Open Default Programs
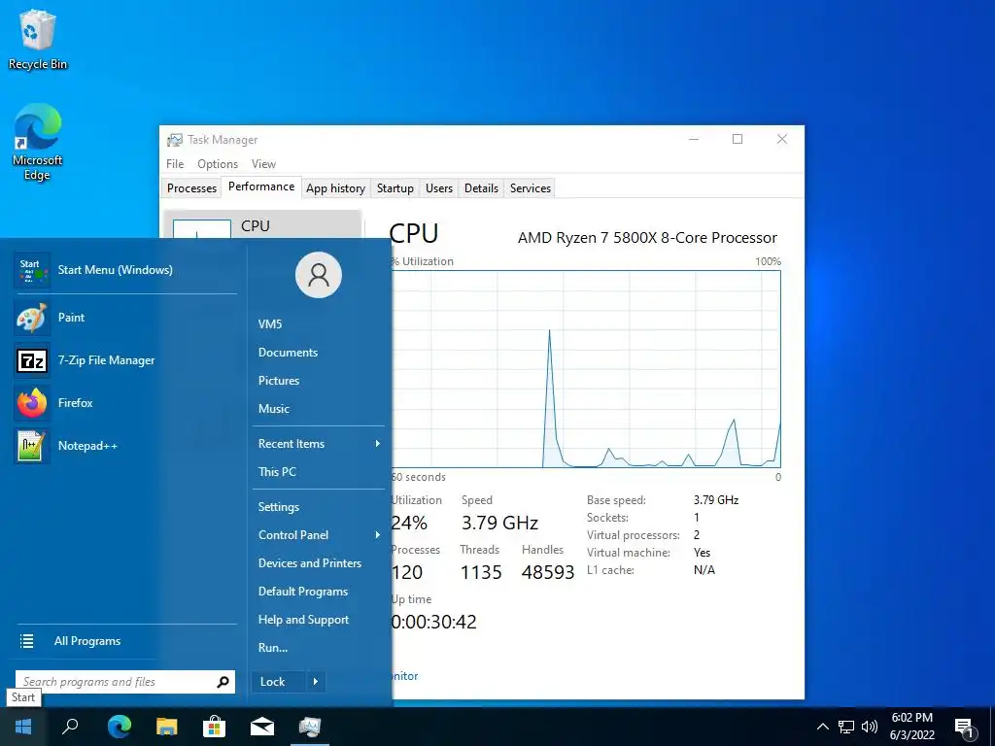The width and height of the screenshot is (995, 746). pos(303,592)
